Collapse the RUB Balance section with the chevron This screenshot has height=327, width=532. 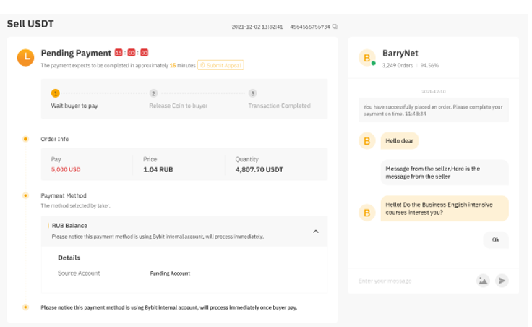316,232
